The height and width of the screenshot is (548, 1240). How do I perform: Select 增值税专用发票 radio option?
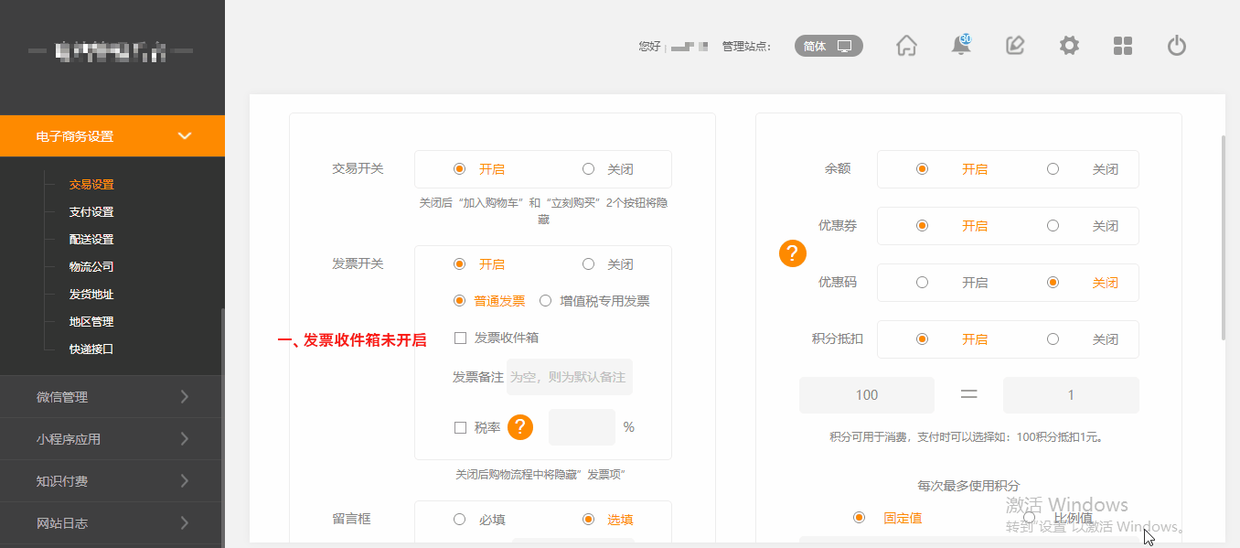[546, 301]
